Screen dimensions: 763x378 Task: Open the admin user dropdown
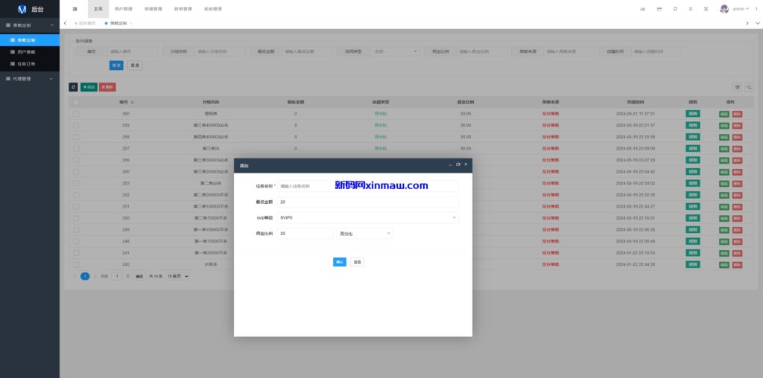tap(741, 9)
